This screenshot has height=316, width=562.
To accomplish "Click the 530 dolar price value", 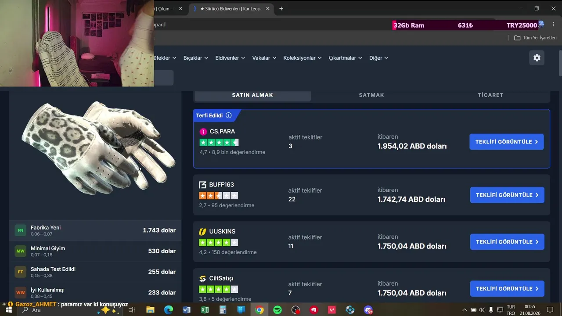I will point(162,251).
